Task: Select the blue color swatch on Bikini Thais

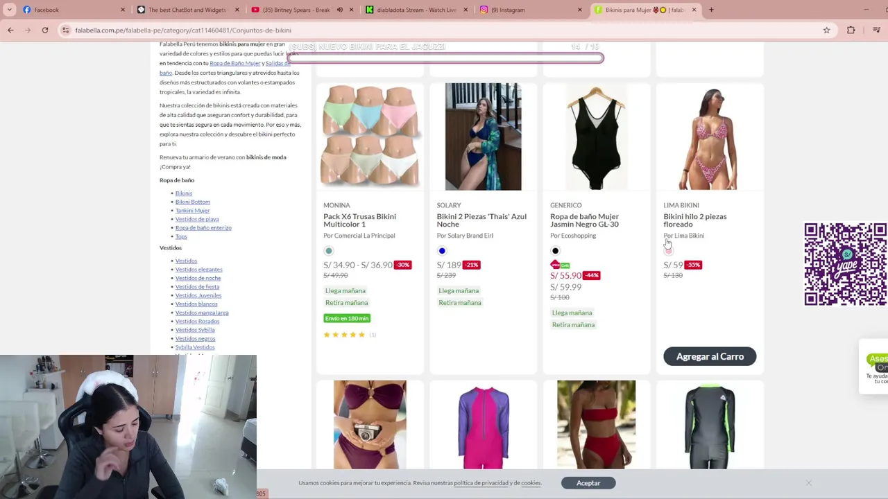Action: coord(442,251)
